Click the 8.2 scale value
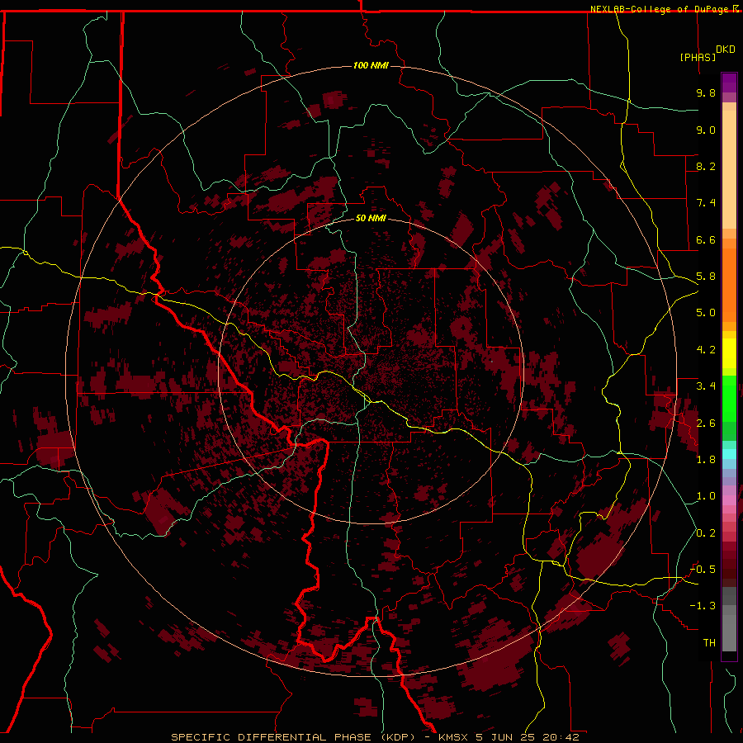The height and width of the screenshot is (743, 743). (x=706, y=166)
